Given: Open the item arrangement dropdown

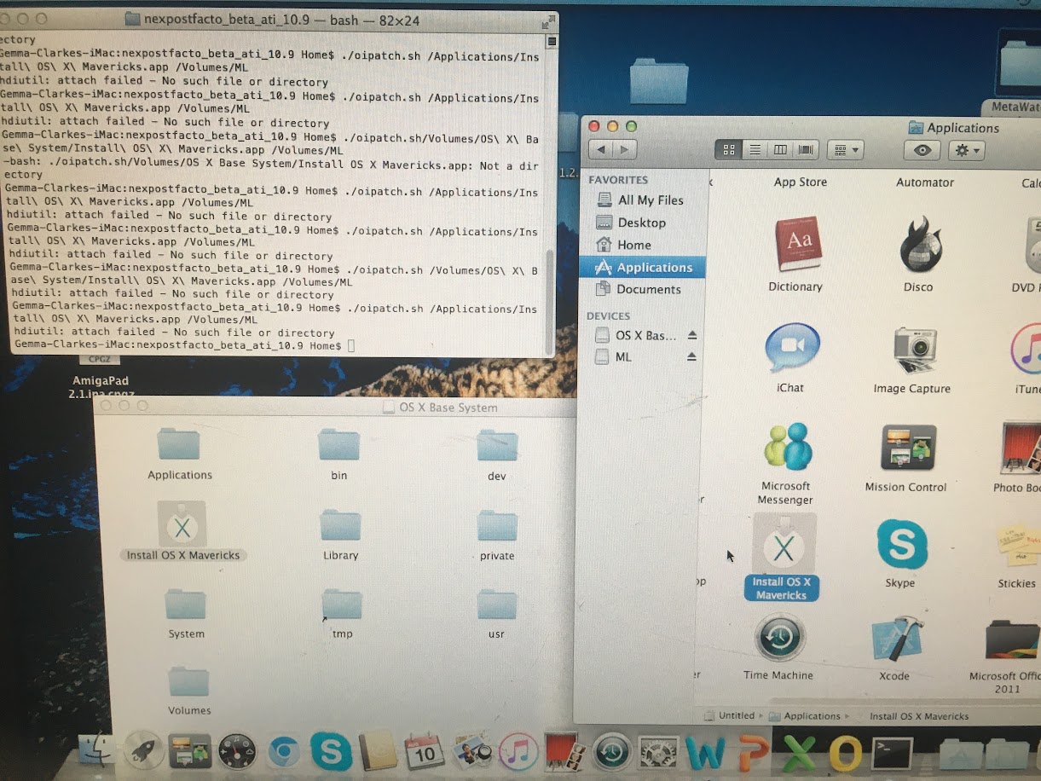Looking at the screenshot, I should 846,150.
